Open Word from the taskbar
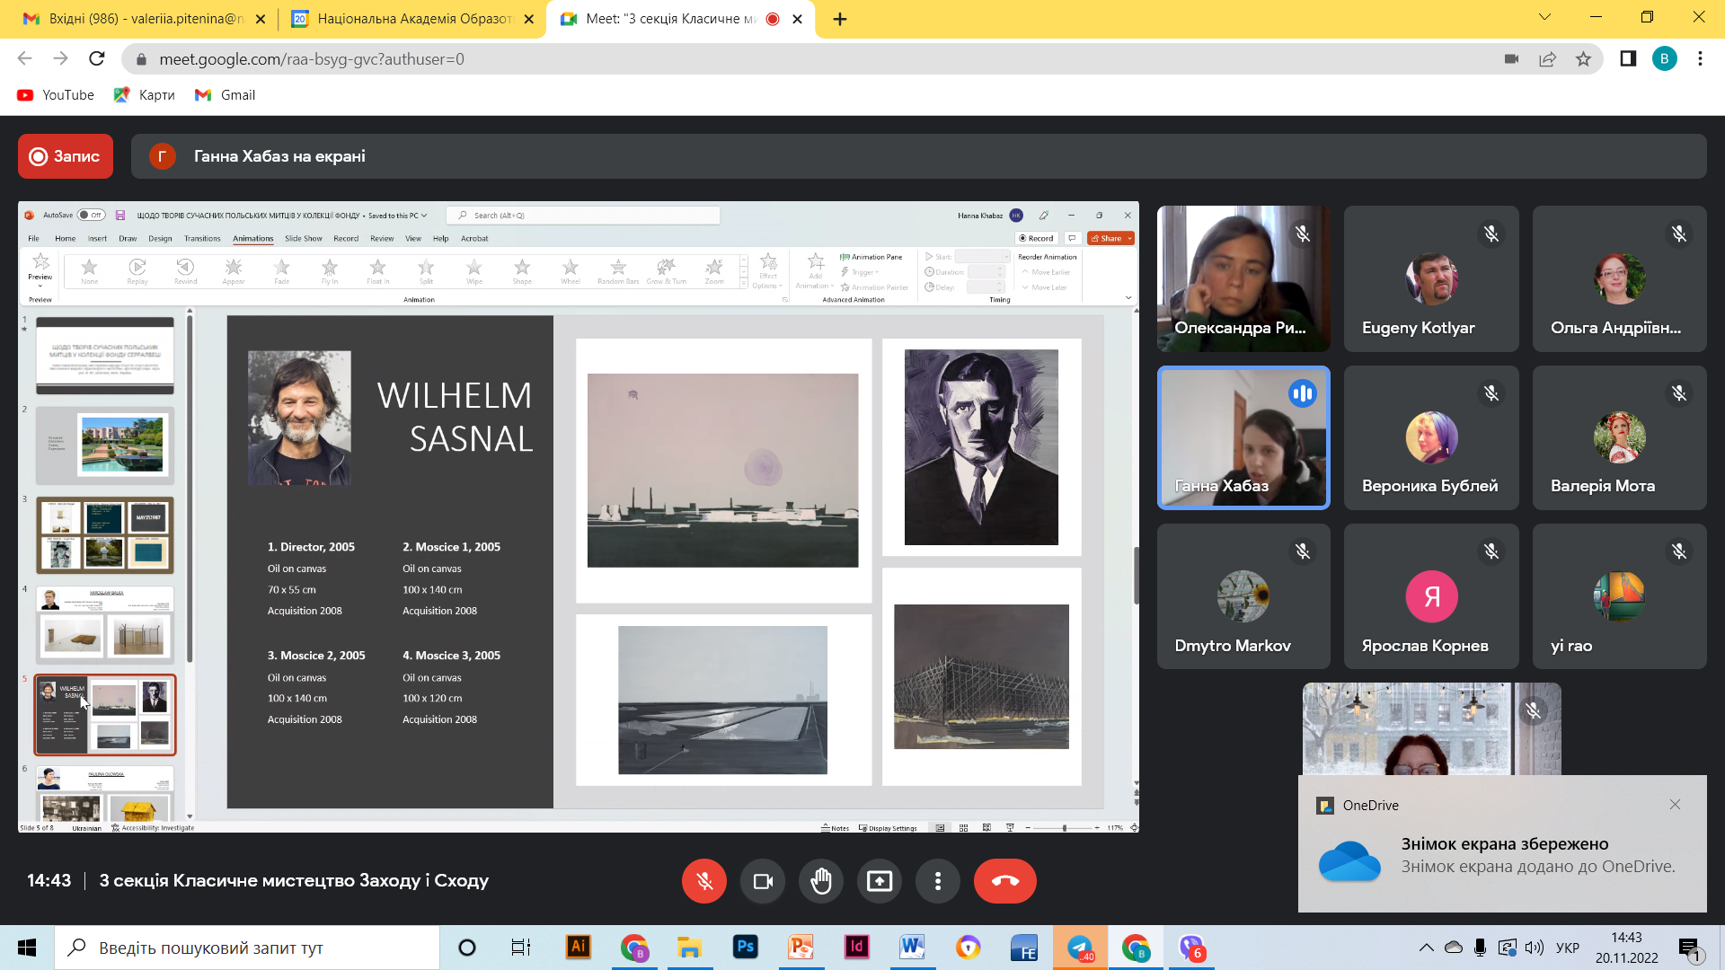The image size is (1725, 970). (912, 948)
